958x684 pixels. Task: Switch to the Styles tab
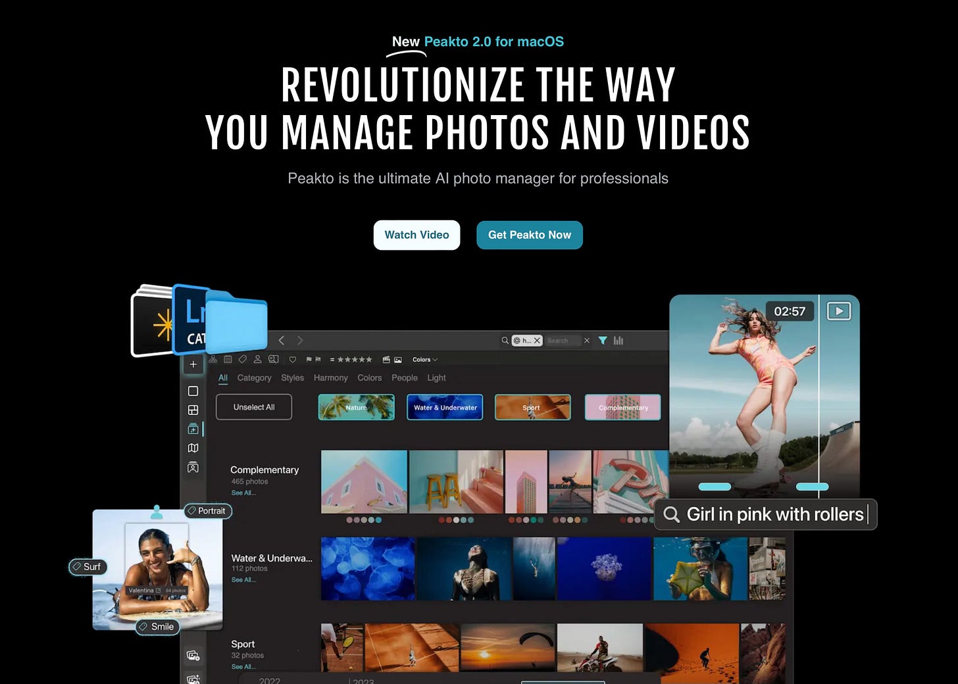(292, 378)
